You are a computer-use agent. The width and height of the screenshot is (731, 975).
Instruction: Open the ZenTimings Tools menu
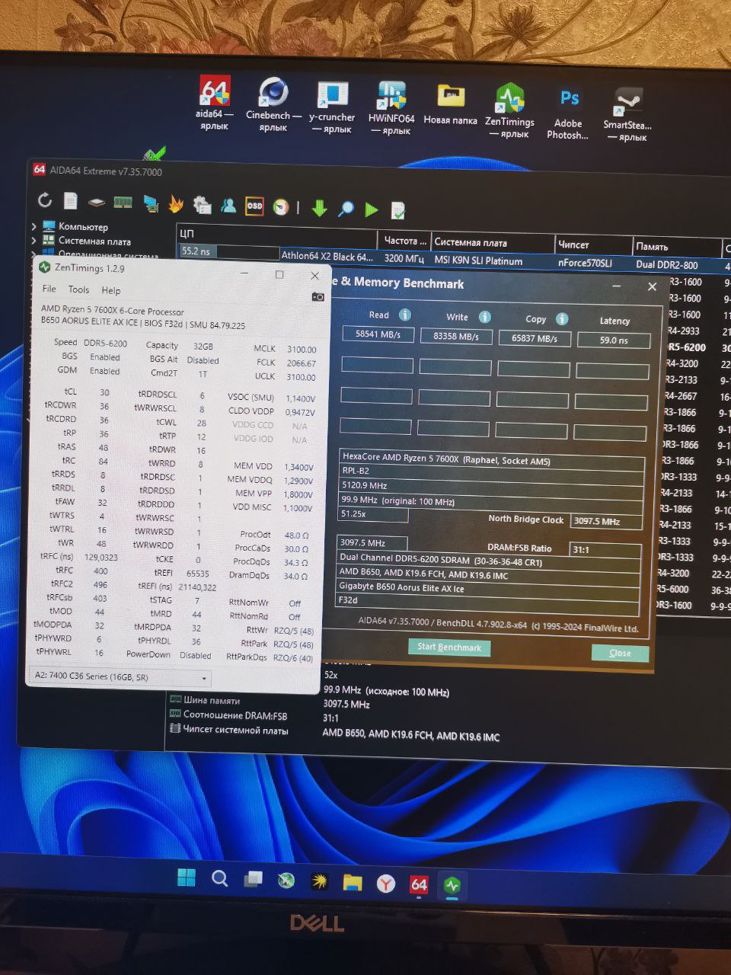(78, 289)
